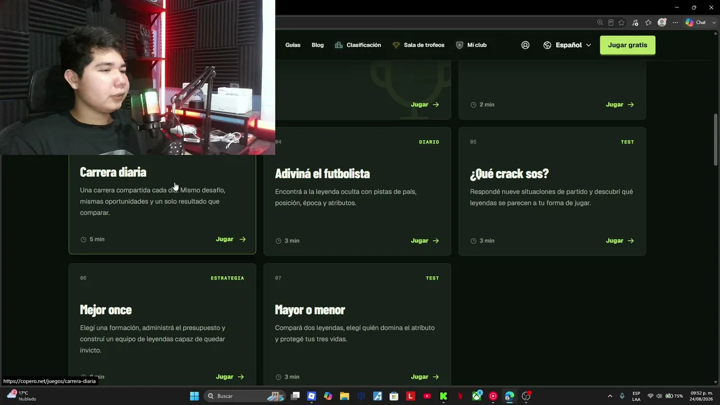
Task: Click the globe icon beside Español
Action: 547,45
